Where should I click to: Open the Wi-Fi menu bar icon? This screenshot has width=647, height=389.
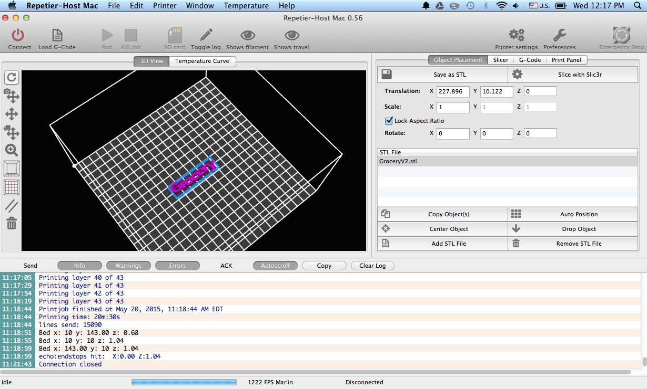[502, 6]
